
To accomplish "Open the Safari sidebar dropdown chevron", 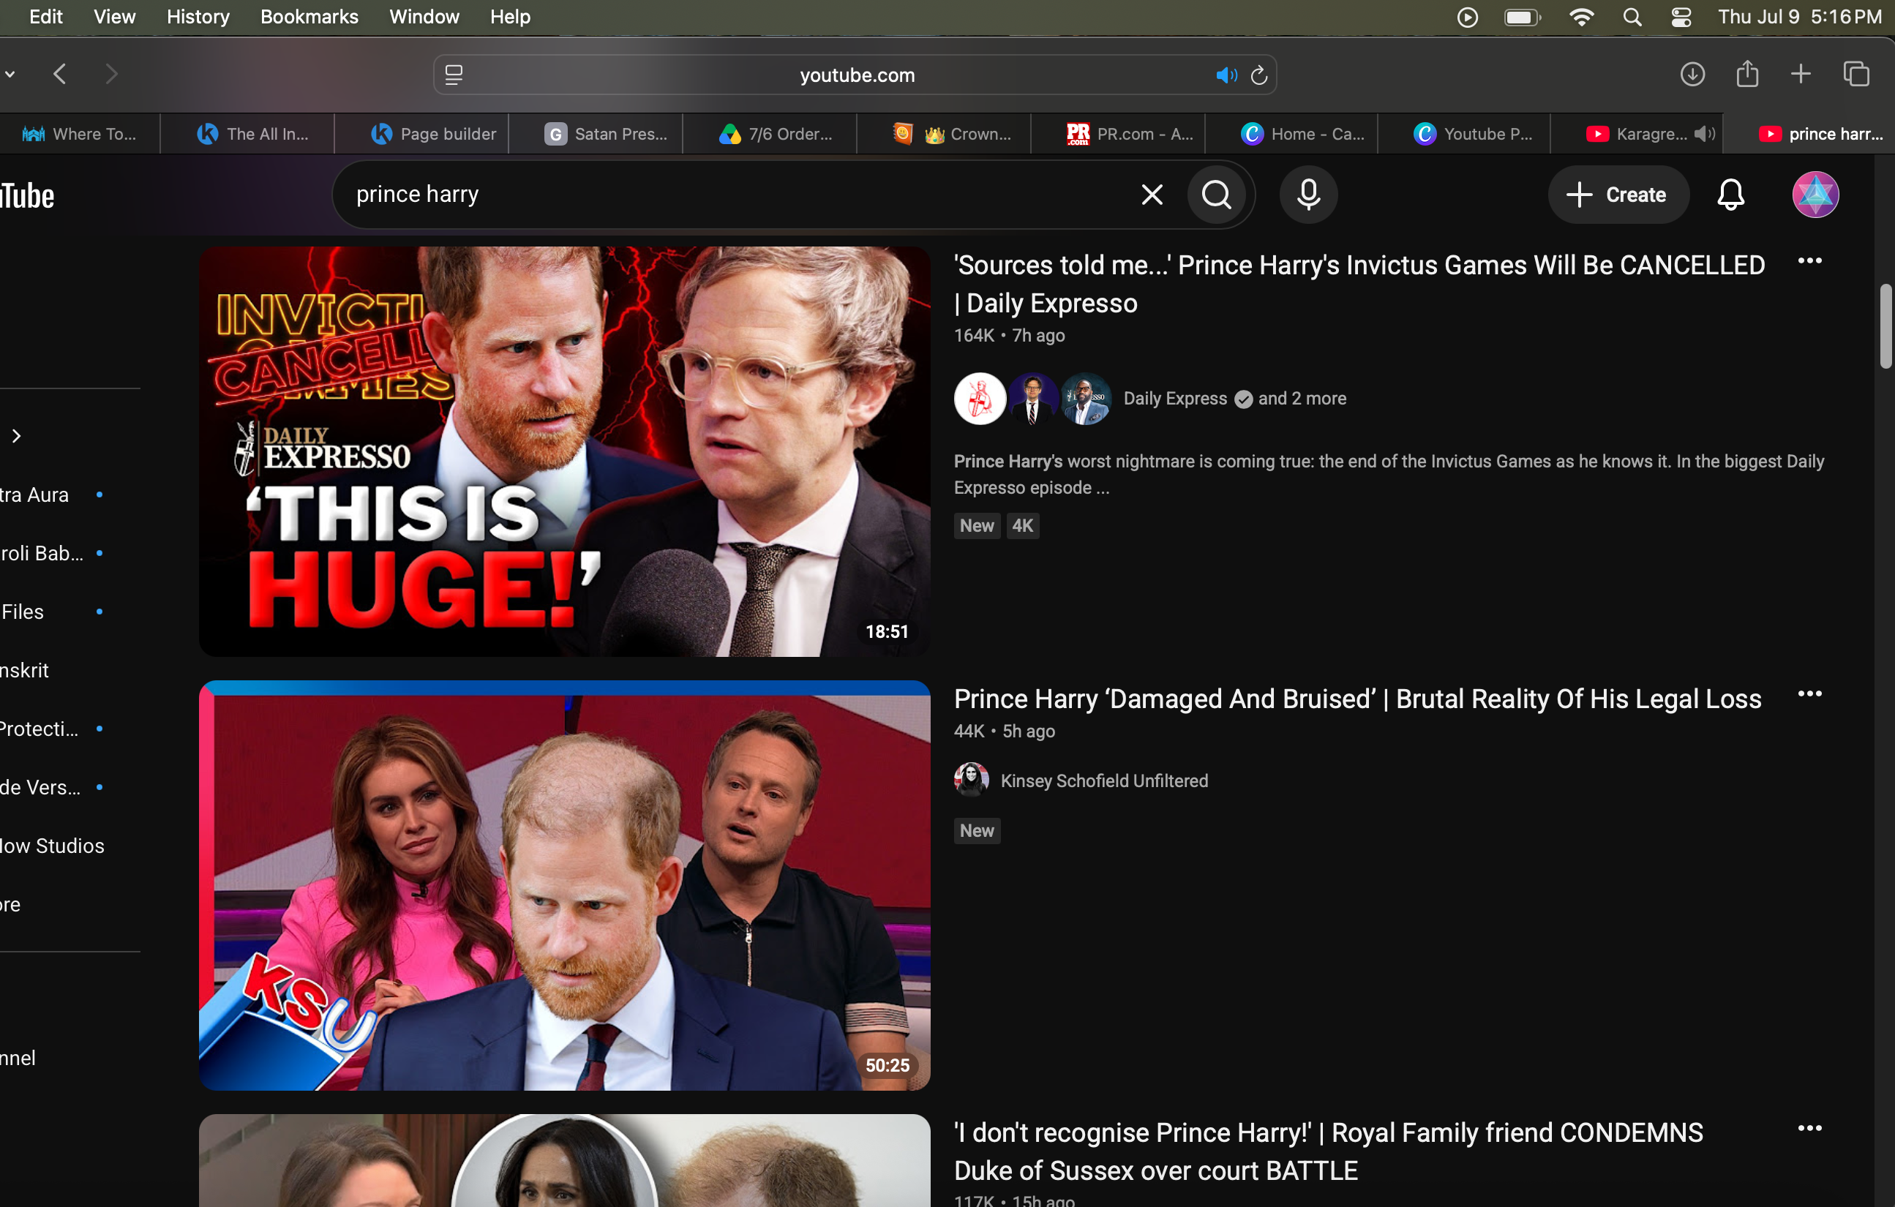I will point(10,75).
